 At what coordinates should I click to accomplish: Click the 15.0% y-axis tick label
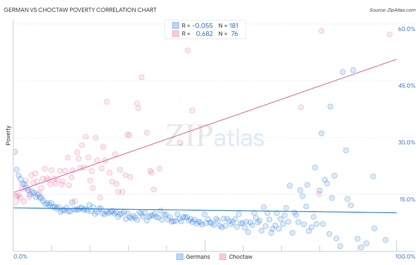click(407, 199)
